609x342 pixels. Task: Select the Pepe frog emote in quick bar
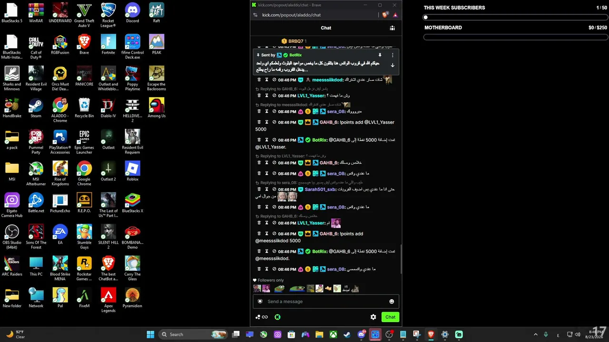click(279, 288)
